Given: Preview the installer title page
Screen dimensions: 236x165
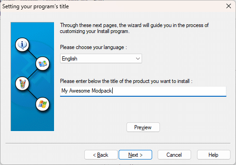Looking at the screenshot, I should [x=143, y=127].
